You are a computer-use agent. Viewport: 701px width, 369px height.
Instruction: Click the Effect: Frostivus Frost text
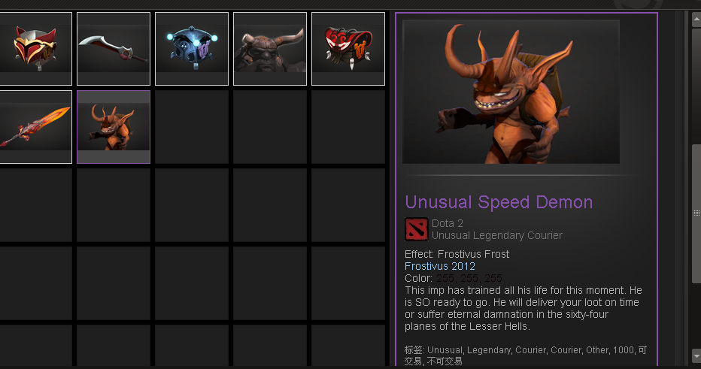point(457,254)
